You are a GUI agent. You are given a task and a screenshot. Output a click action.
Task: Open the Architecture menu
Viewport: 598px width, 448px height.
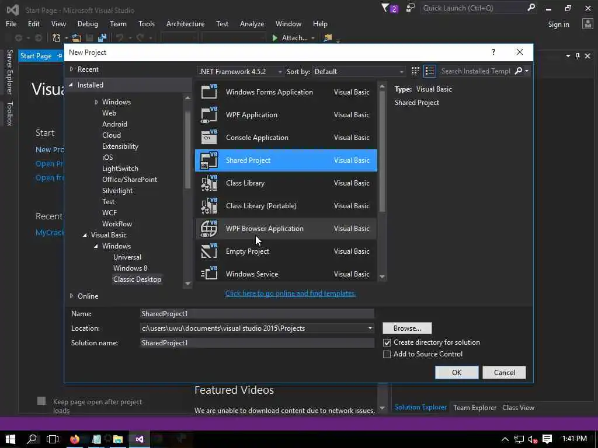coord(185,23)
